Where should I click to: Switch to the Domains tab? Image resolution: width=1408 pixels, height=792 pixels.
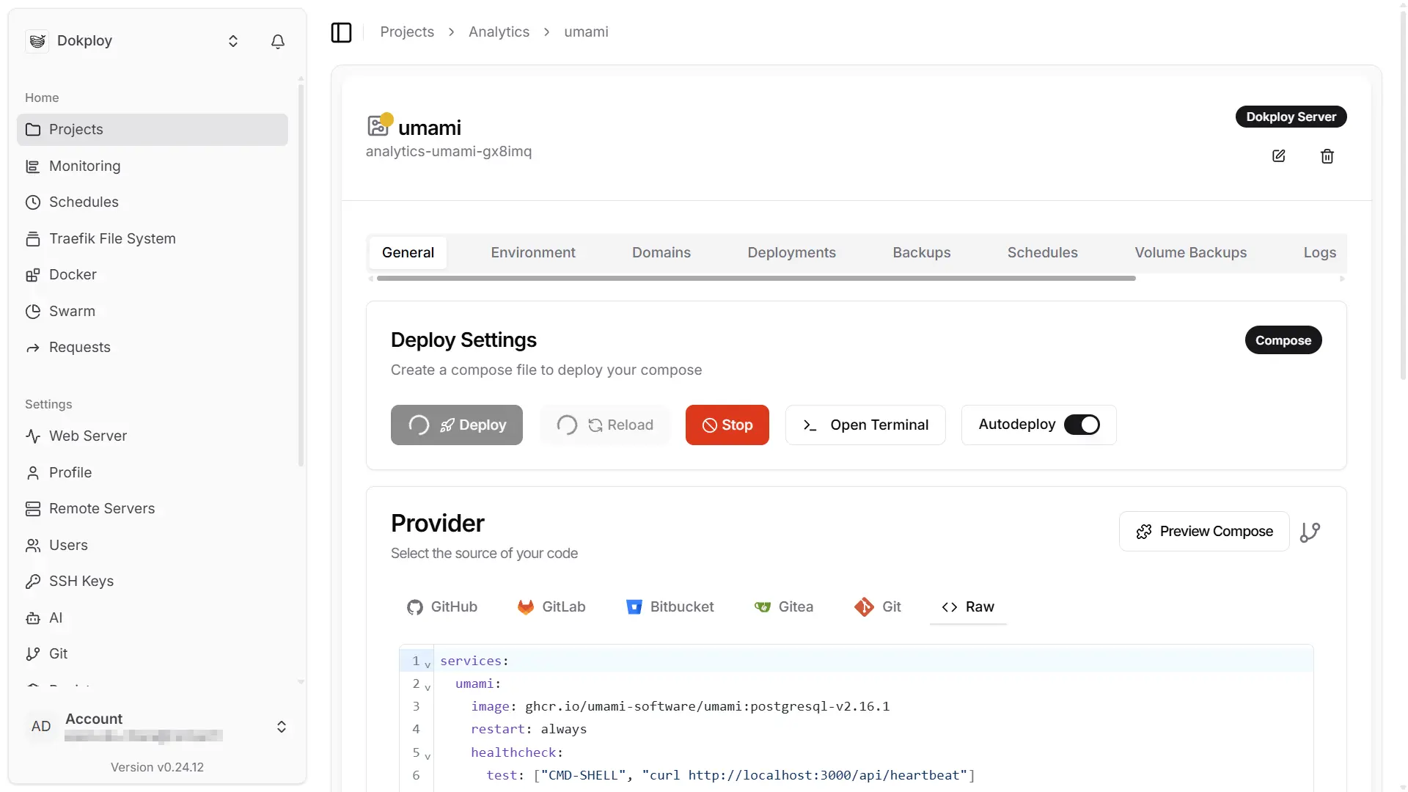click(661, 252)
